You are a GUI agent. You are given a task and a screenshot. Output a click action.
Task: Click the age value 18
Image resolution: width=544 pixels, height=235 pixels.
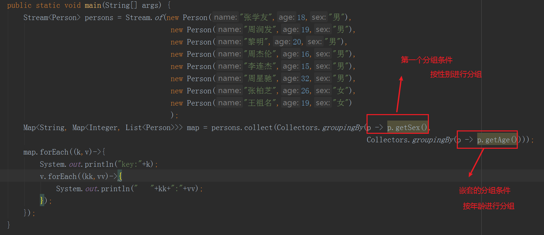point(301,18)
